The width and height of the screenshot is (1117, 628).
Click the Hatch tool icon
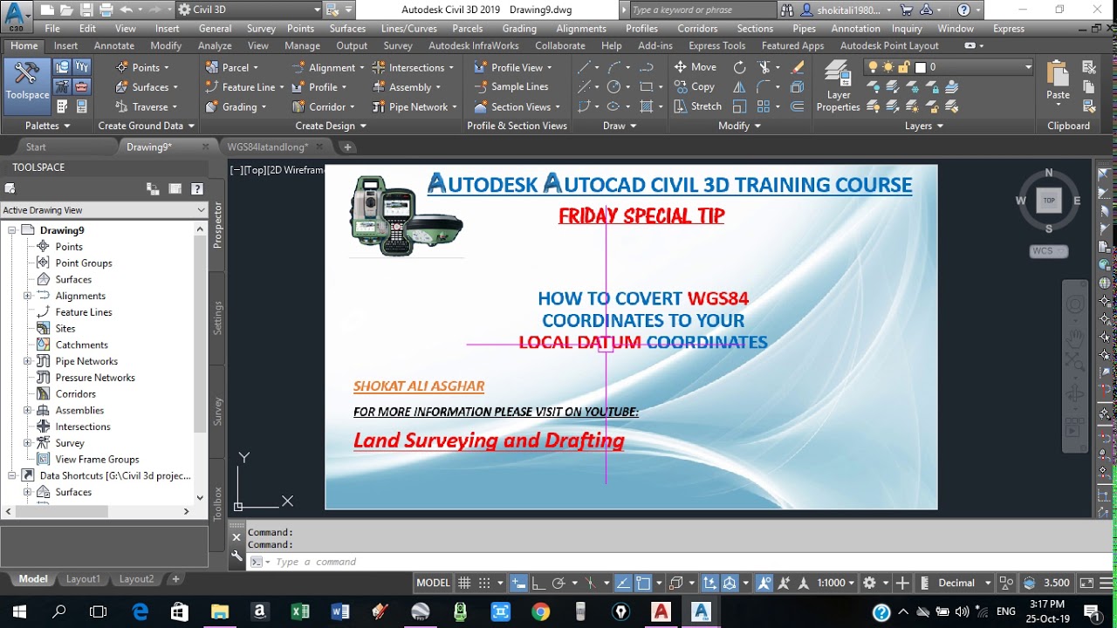pos(646,106)
